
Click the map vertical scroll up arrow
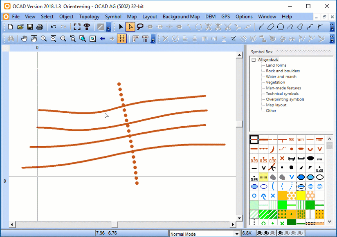tap(239, 55)
